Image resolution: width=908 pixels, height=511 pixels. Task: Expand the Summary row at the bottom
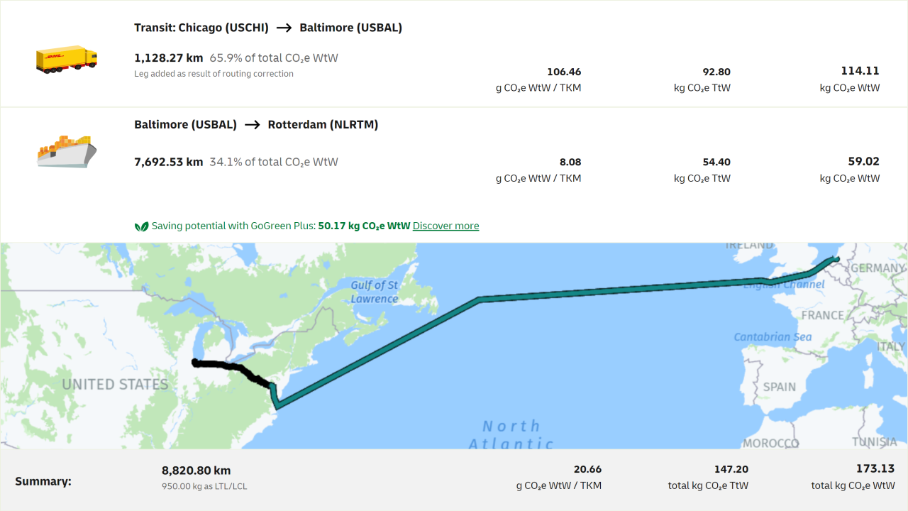(43, 480)
